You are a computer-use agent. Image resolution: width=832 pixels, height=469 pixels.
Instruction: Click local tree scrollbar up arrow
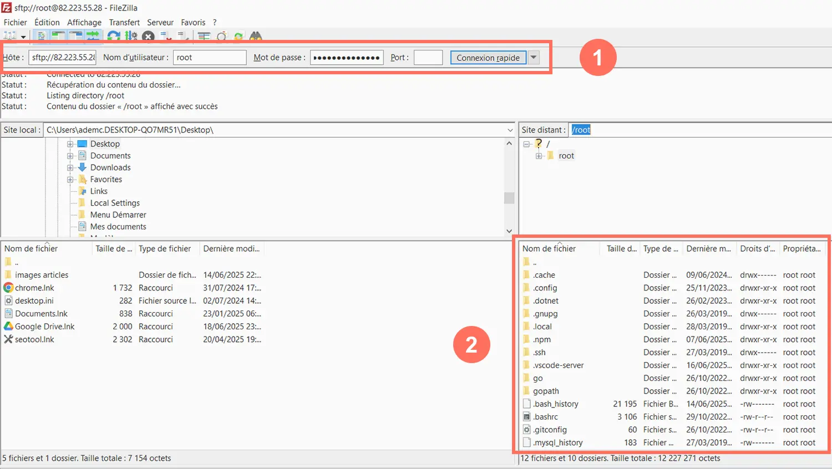coord(509,143)
